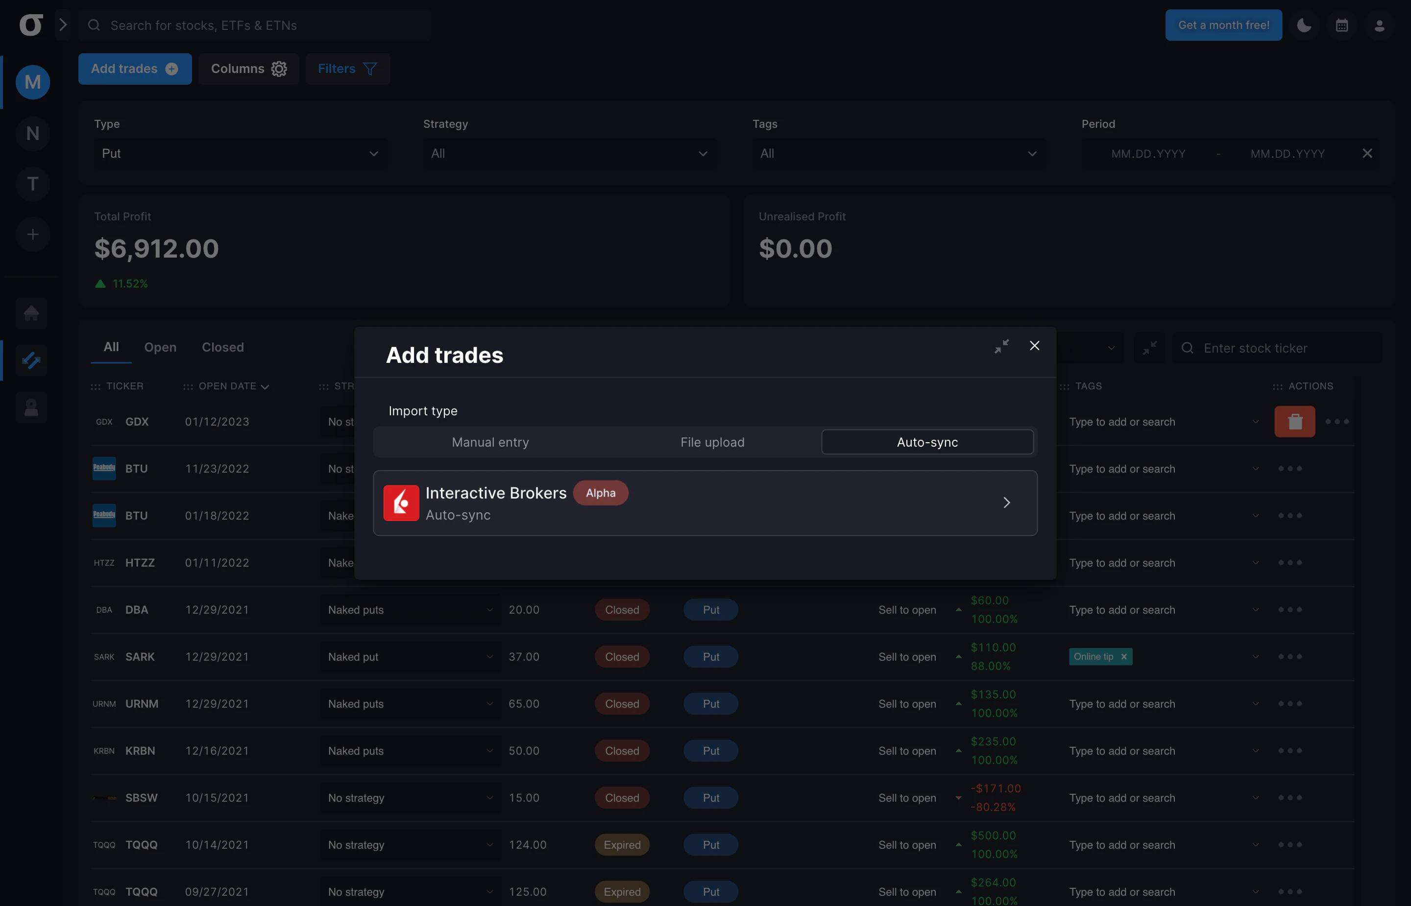Open the Type filter dropdown showing Put
This screenshot has width=1411, height=906.
tap(240, 153)
